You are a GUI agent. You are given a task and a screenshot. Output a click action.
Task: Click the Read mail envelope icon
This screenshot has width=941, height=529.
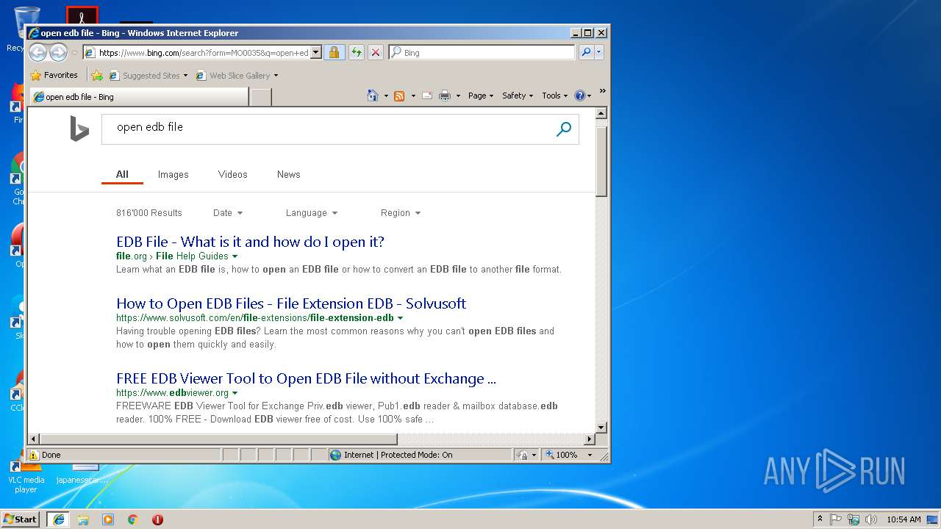click(427, 96)
